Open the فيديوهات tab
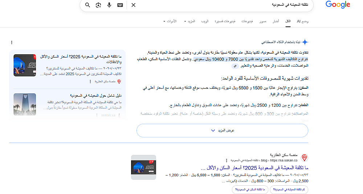The height and width of the screenshot is (194, 363). tap(247, 21)
